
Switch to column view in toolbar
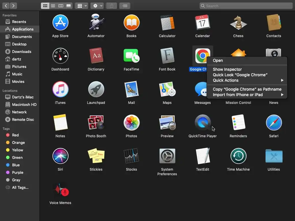pos(61,6)
